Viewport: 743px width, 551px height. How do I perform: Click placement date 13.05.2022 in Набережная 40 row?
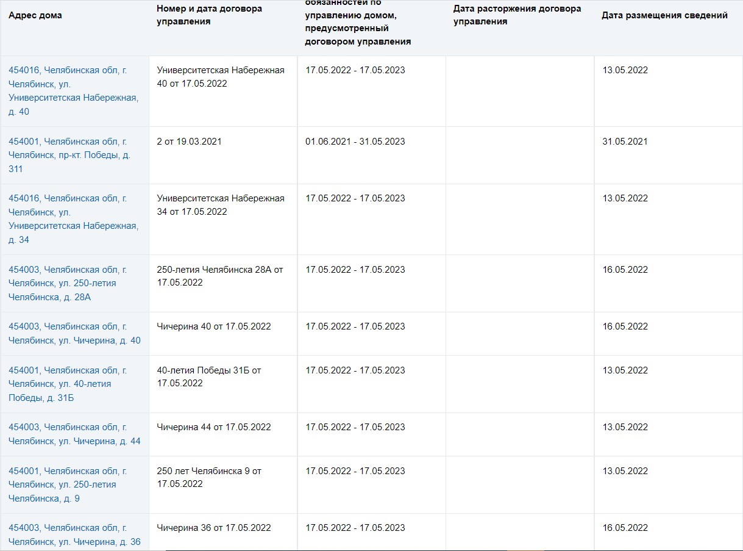(625, 70)
